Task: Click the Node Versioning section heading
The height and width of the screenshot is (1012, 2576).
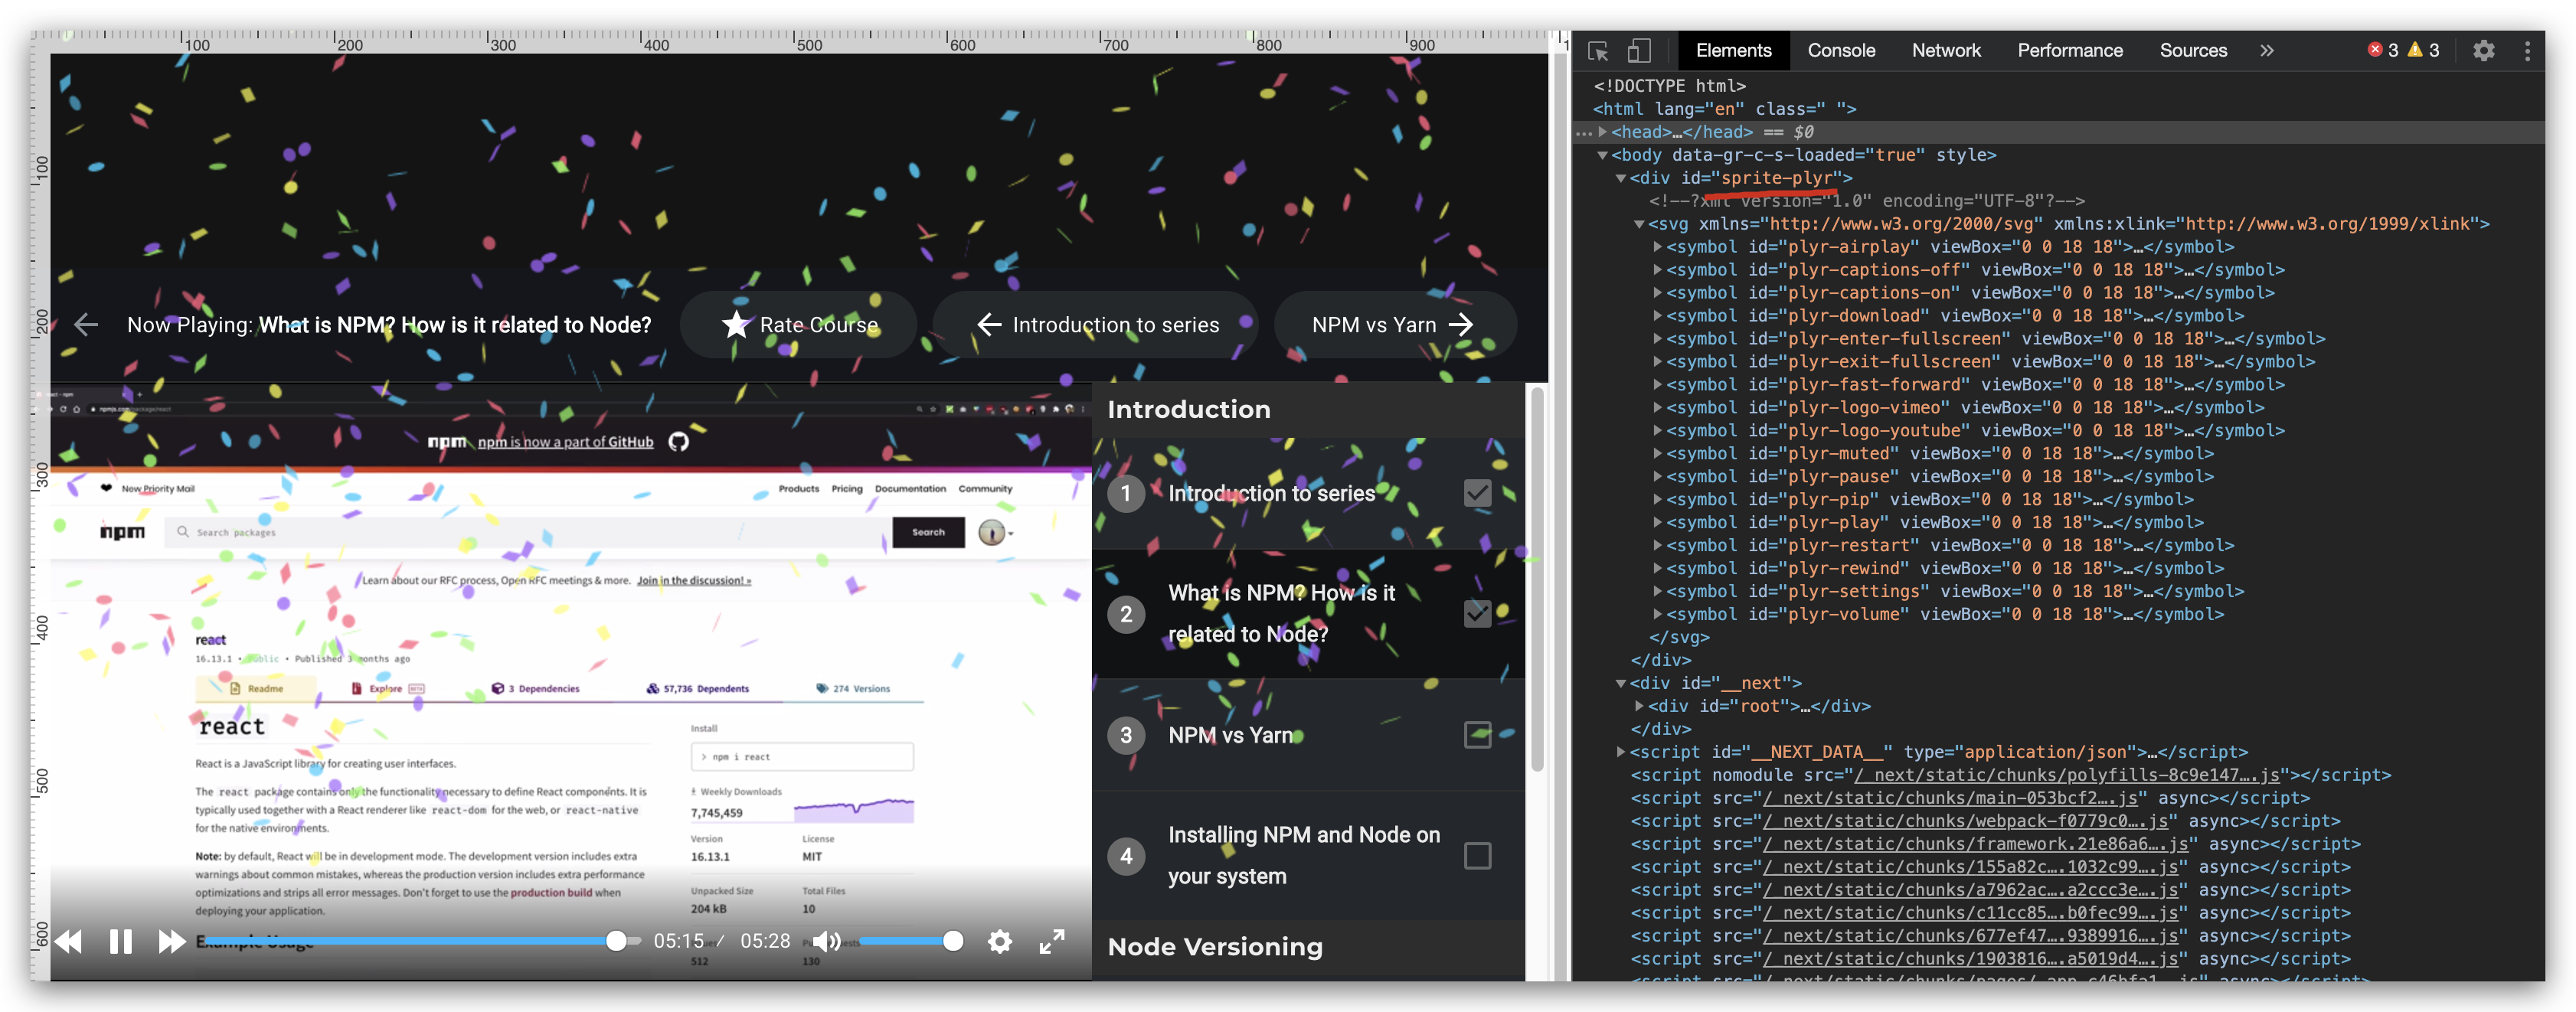Action: point(1215,947)
